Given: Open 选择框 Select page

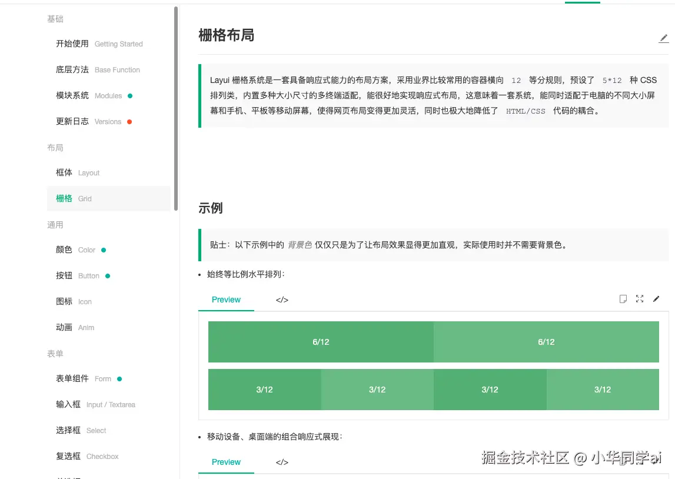Looking at the screenshot, I should [x=81, y=430].
